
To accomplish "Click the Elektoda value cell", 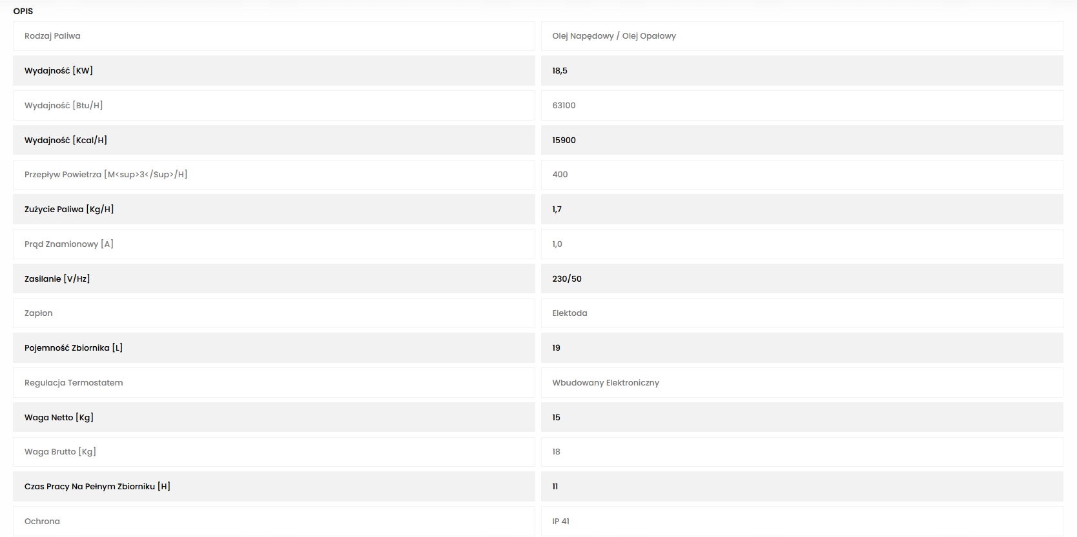I will (569, 313).
